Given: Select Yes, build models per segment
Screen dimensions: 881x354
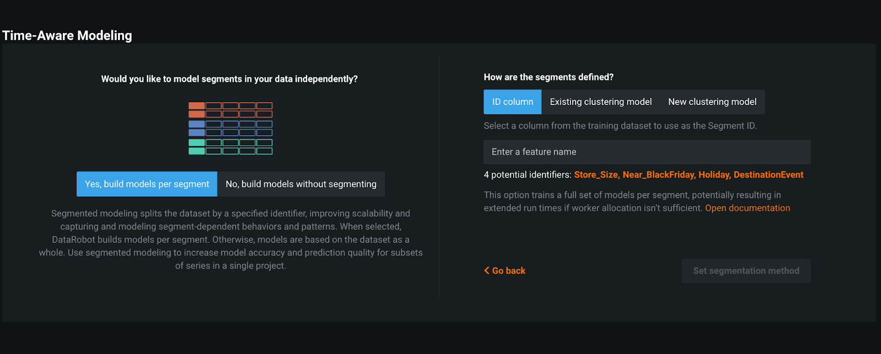Looking at the screenshot, I should pyautogui.click(x=147, y=184).
